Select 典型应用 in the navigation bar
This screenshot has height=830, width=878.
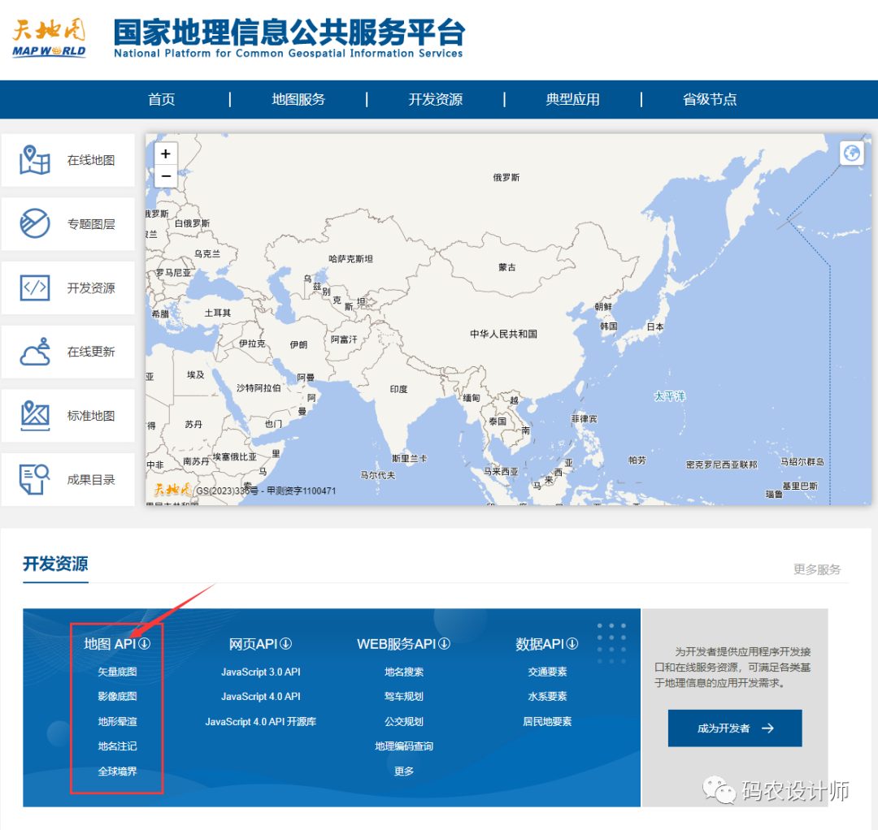[572, 99]
